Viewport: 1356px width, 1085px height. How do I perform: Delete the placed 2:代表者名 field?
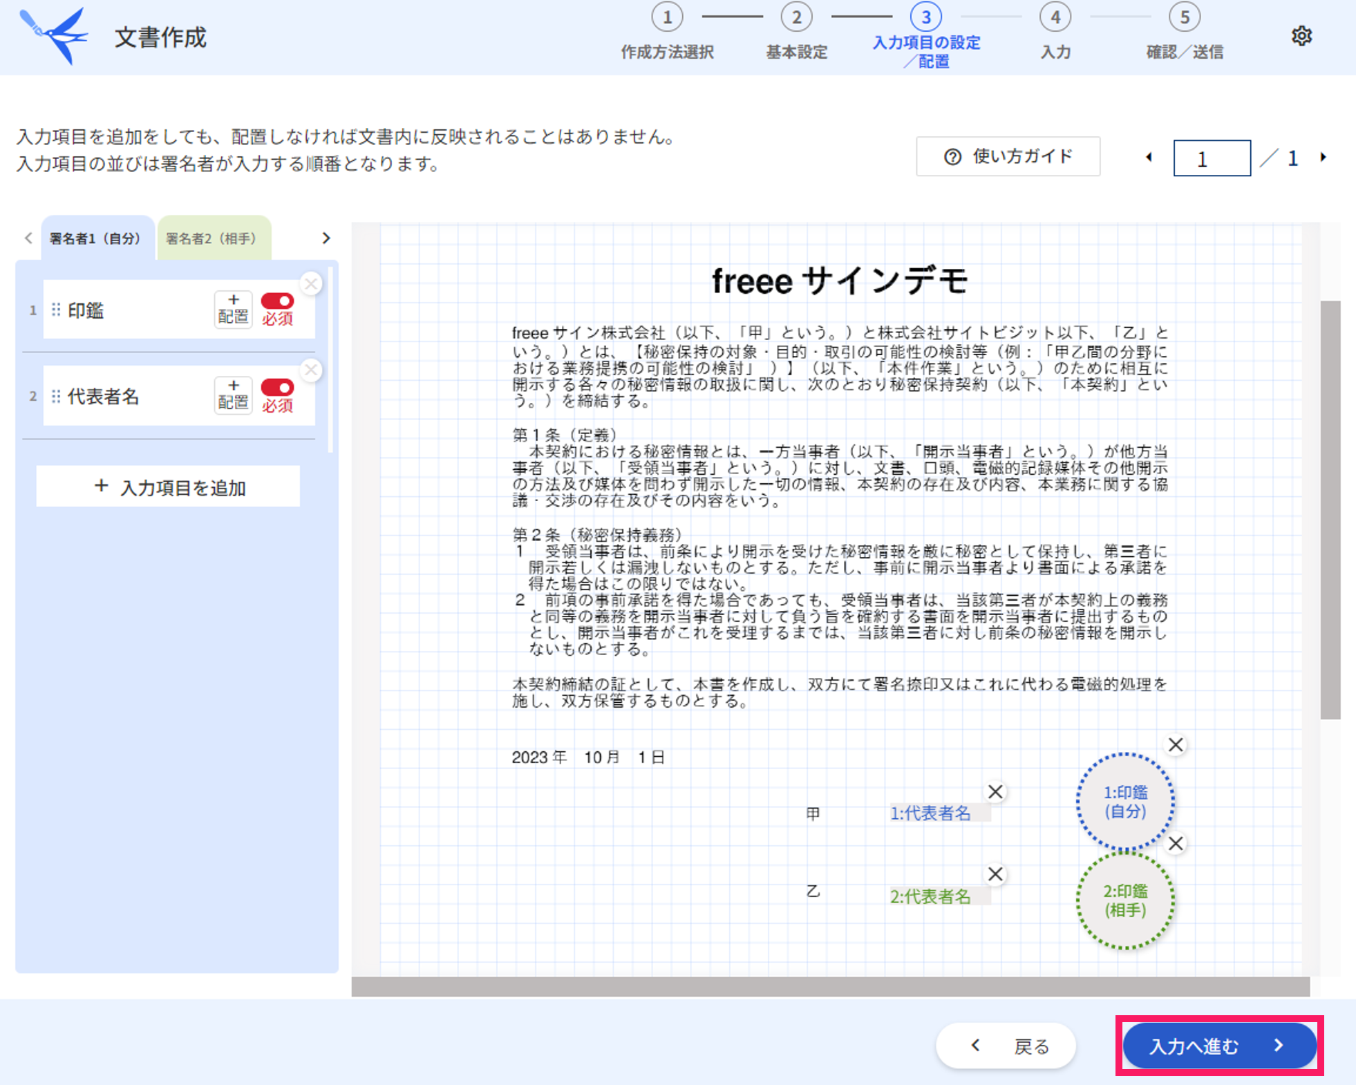995,874
